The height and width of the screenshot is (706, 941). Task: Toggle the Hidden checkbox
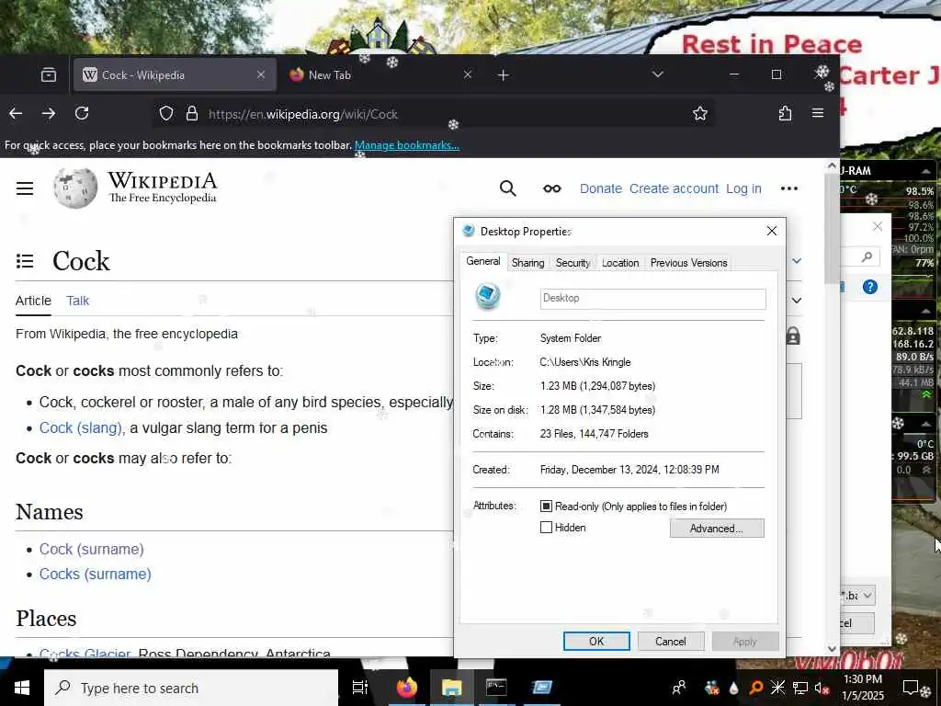[546, 528]
